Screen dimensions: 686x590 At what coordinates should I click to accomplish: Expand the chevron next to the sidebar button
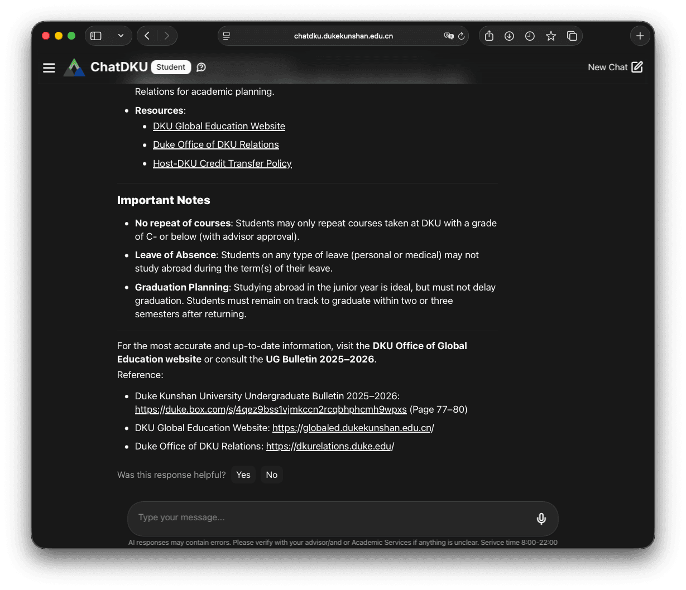click(121, 35)
